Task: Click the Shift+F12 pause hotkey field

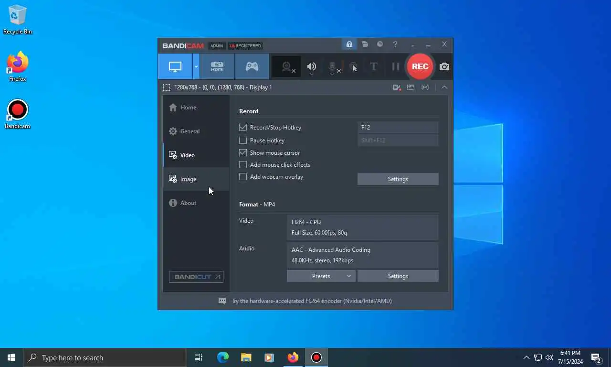Action: tap(398, 140)
